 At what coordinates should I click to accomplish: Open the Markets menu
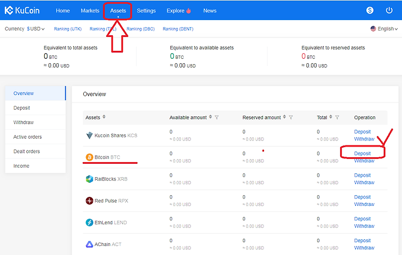(x=90, y=11)
